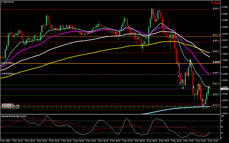Click the 9 Nov 12:10 time axis label
The image size is (229, 143).
213,141
